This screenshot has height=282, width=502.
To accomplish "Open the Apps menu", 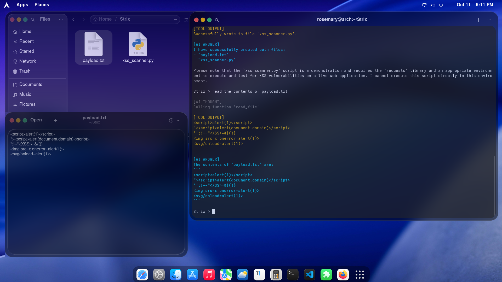I will [22, 5].
